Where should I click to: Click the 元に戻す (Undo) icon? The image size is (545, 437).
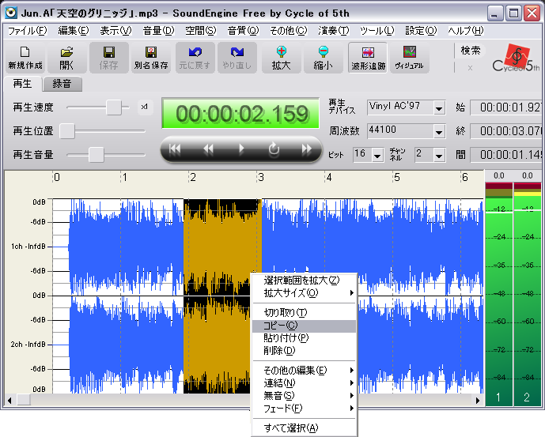click(x=195, y=58)
